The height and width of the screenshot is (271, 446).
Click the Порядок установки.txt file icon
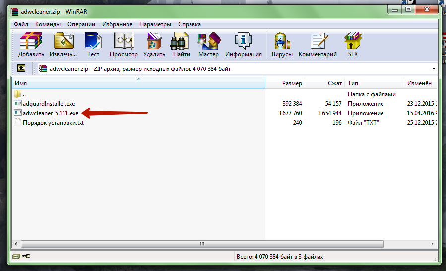pyautogui.click(x=18, y=123)
